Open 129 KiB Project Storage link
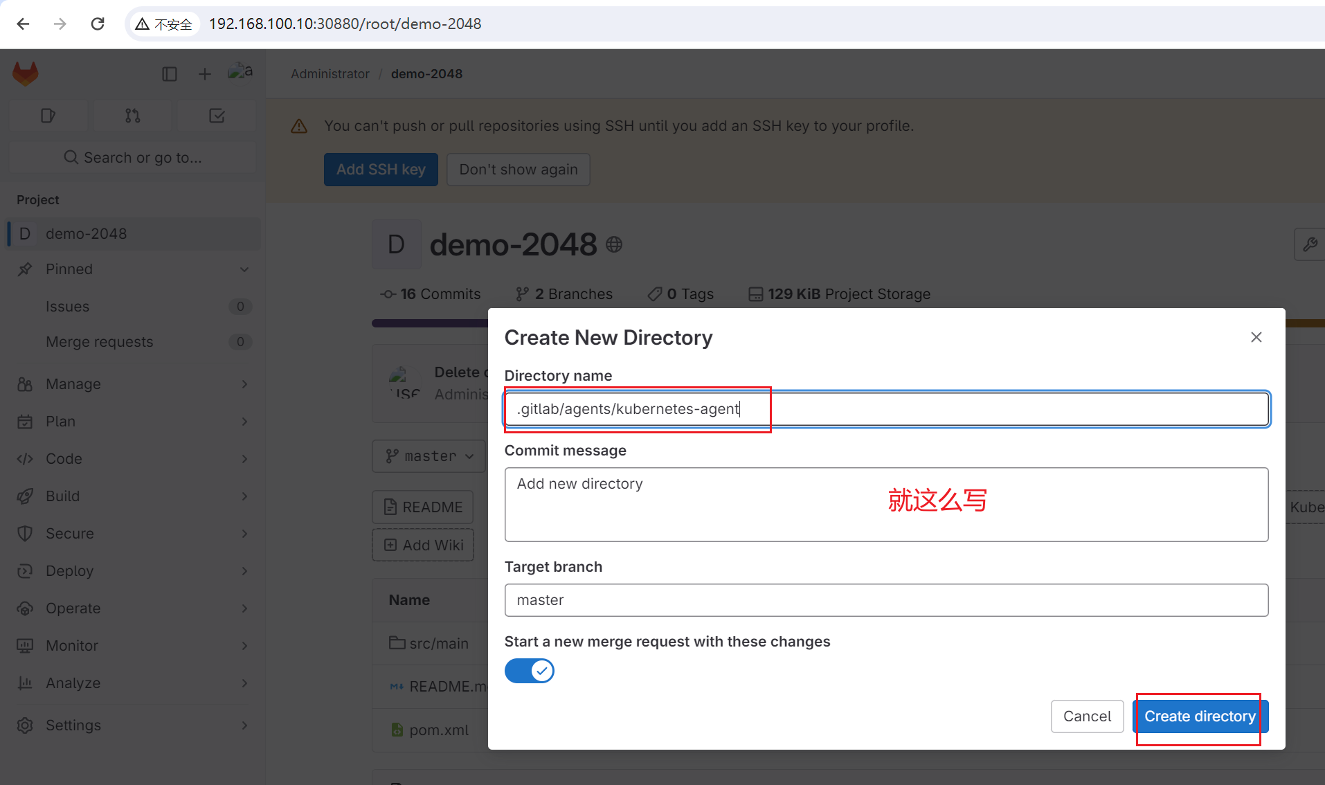Screen dimensions: 1325x785 tap(839, 294)
